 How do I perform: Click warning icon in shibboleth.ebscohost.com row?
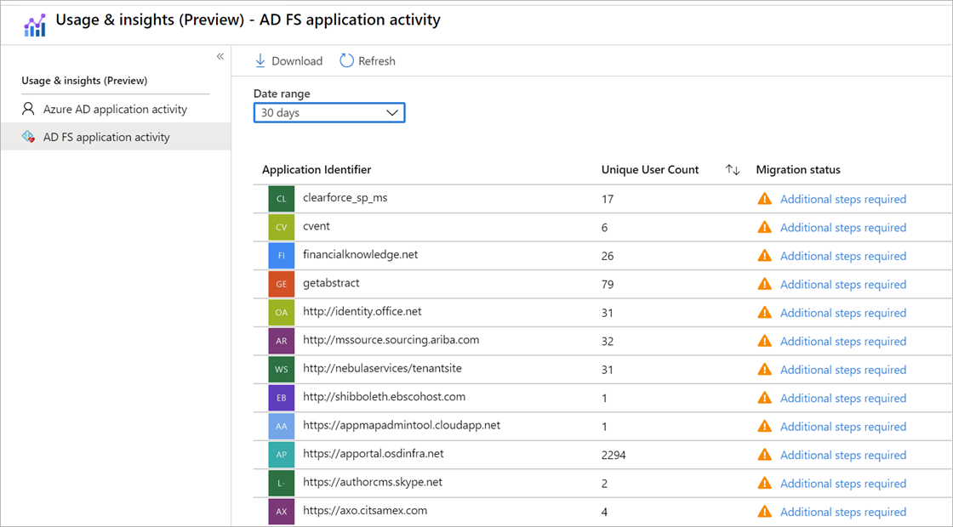[765, 398]
